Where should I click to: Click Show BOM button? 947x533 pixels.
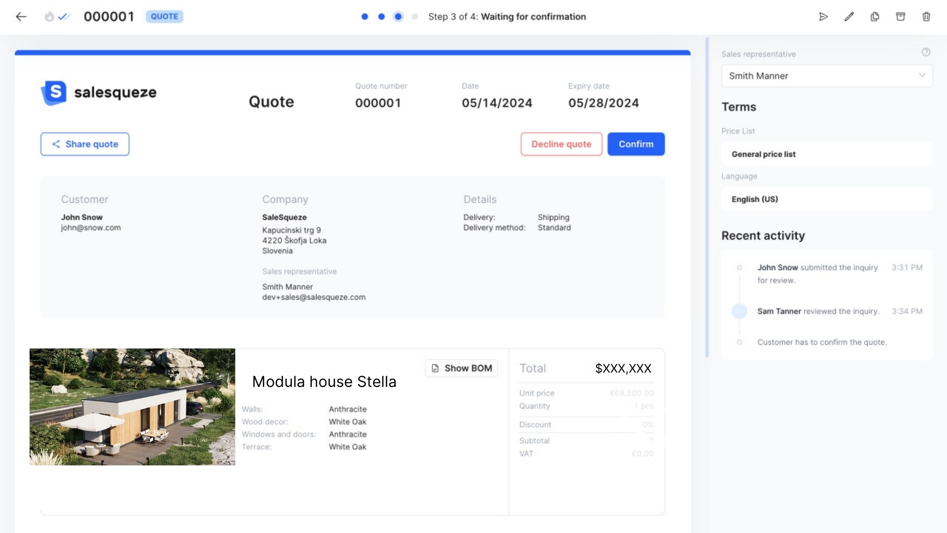[461, 368]
